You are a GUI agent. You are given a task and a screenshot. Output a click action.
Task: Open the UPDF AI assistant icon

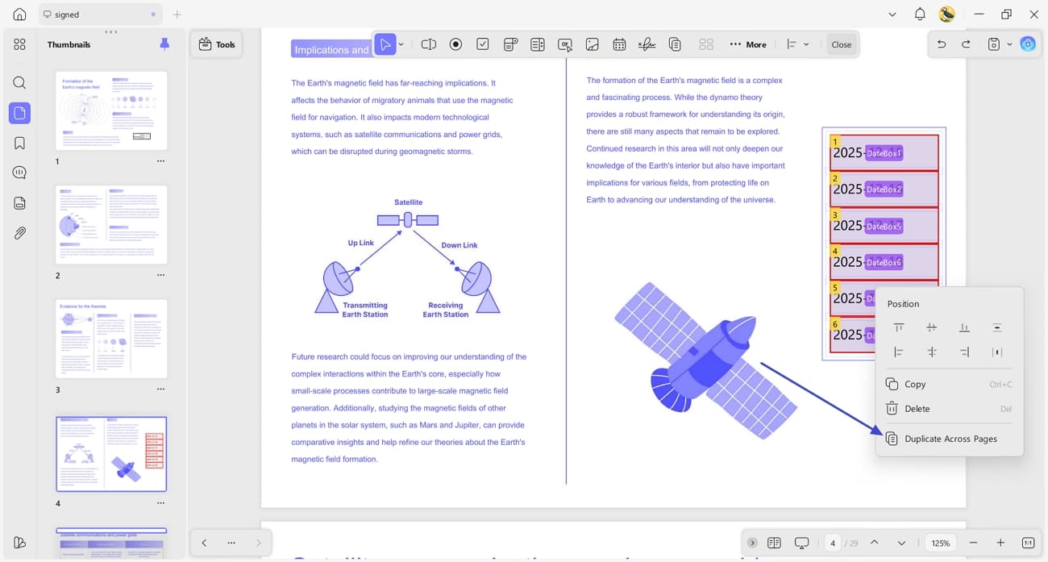click(1028, 44)
